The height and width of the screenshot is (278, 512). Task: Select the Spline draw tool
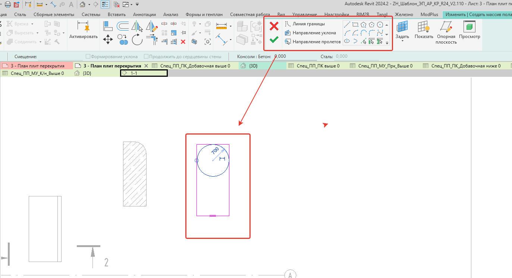380,33
